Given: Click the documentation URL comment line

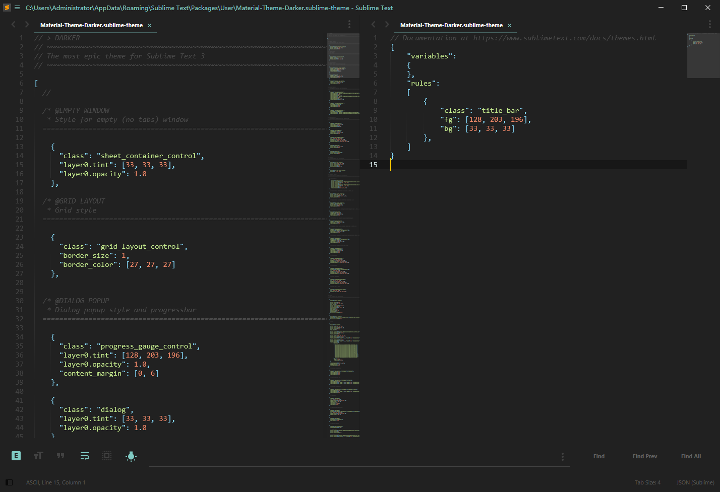Looking at the screenshot, I should 523,38.
